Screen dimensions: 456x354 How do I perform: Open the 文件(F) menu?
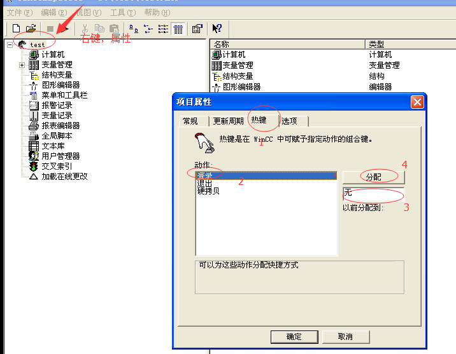[x=20, y=13]
